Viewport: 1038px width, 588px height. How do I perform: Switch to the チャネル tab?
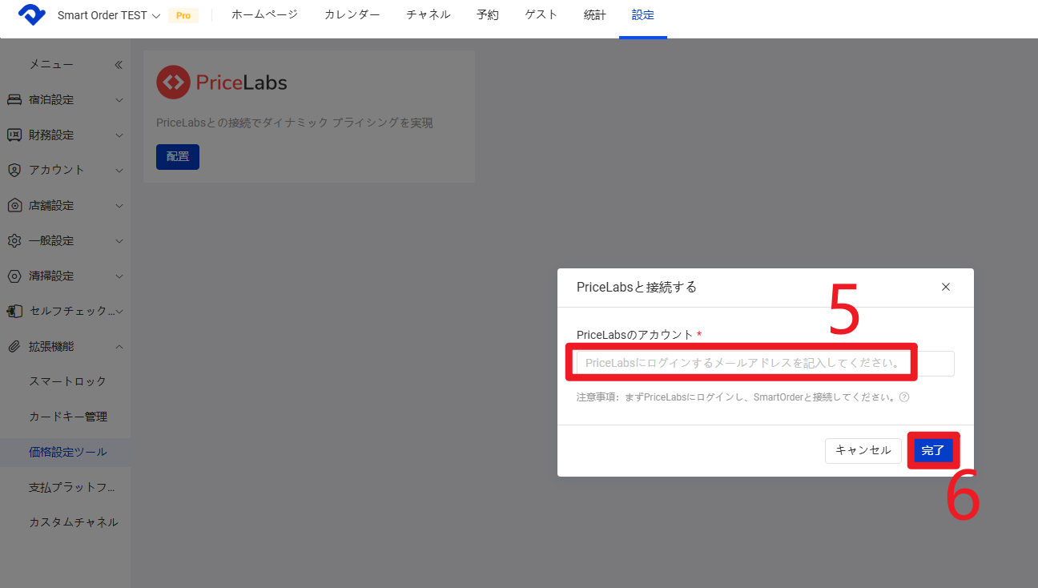pyautogui.click(x=428, y=15)
